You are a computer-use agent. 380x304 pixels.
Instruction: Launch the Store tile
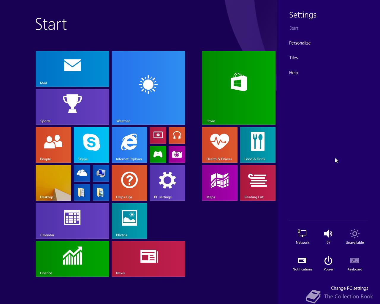coord(239,88)
